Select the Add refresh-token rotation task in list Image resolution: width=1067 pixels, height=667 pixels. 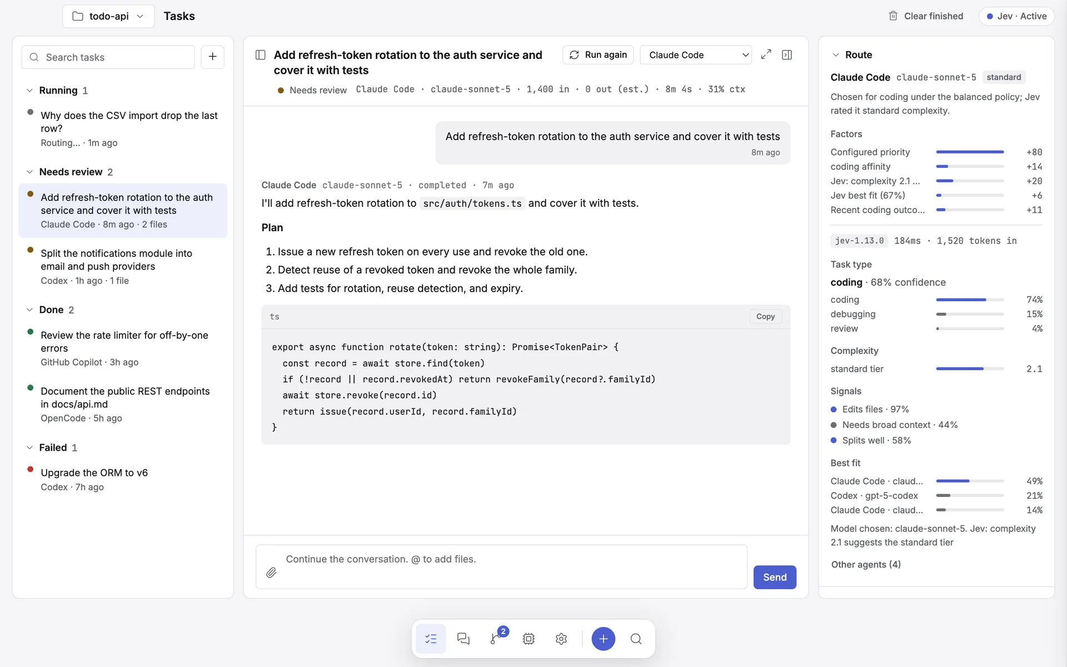[x=123, y=211]
